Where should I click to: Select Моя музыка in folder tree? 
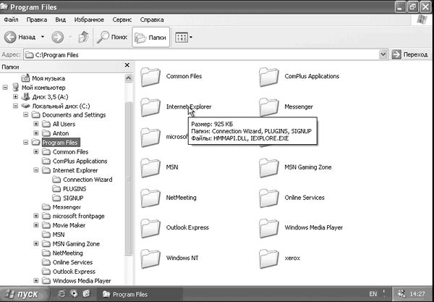43,78
